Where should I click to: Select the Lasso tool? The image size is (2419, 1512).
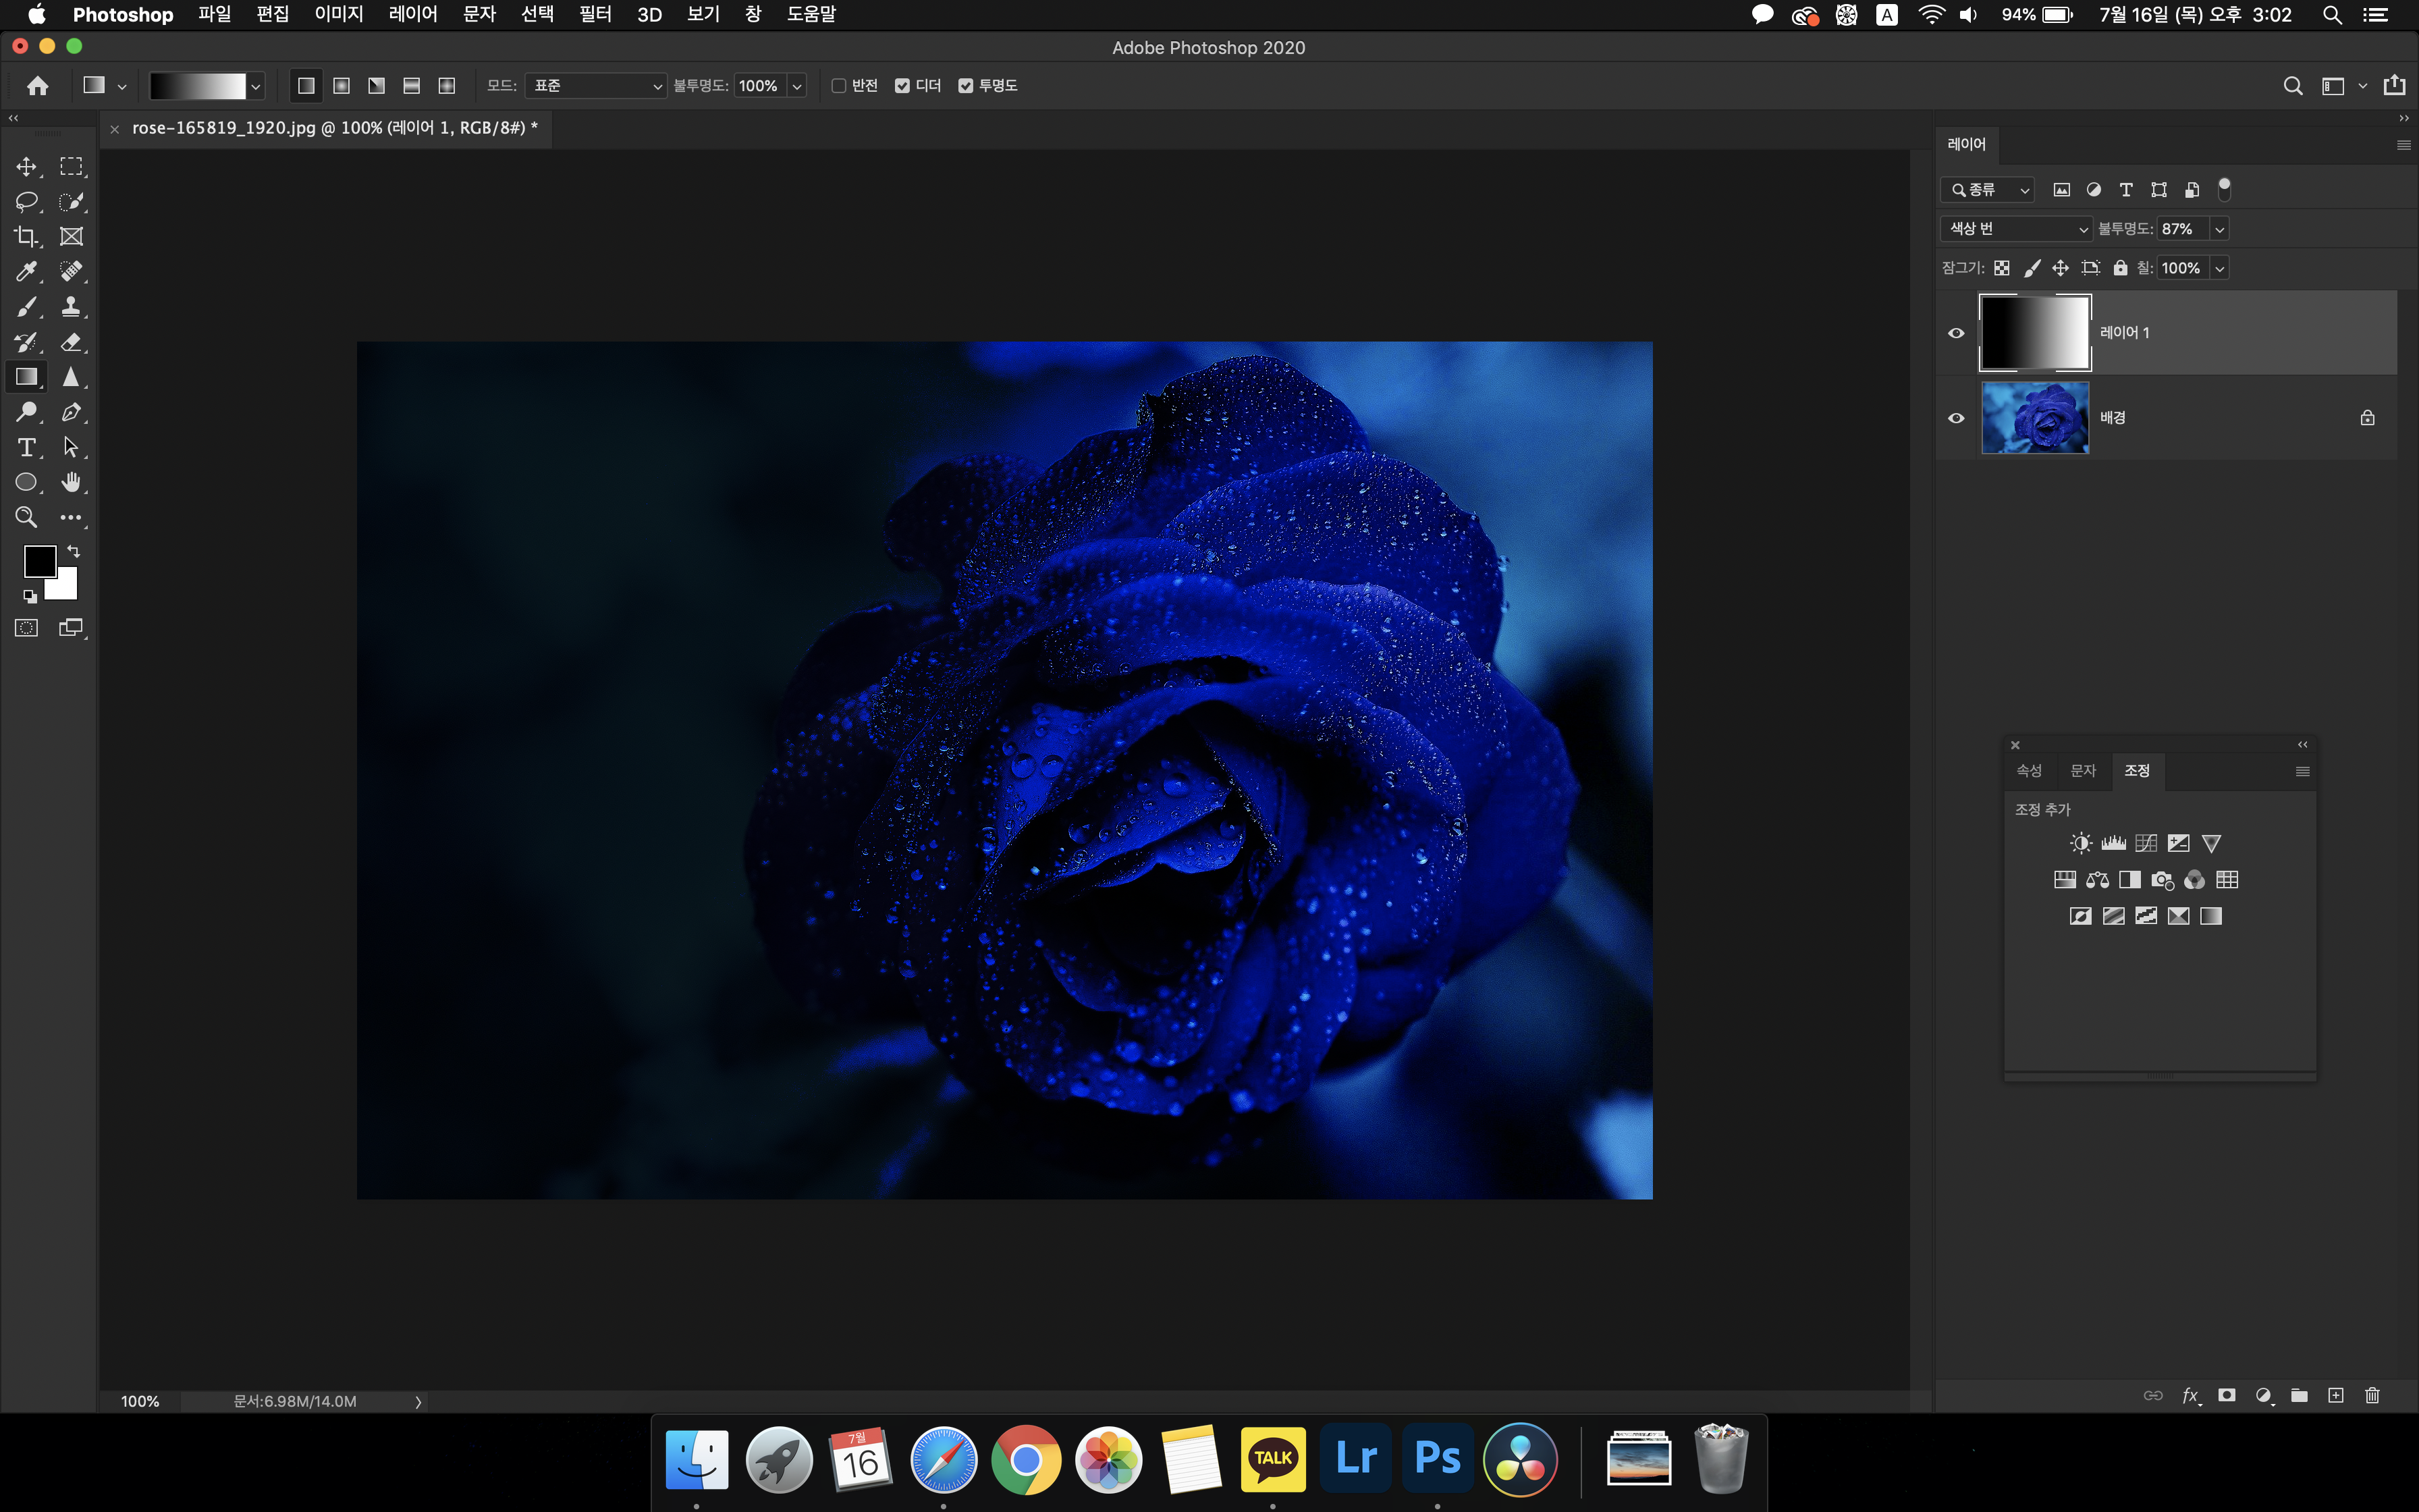26,201
